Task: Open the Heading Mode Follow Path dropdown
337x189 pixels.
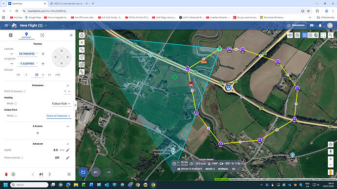Action: point(61,104)
